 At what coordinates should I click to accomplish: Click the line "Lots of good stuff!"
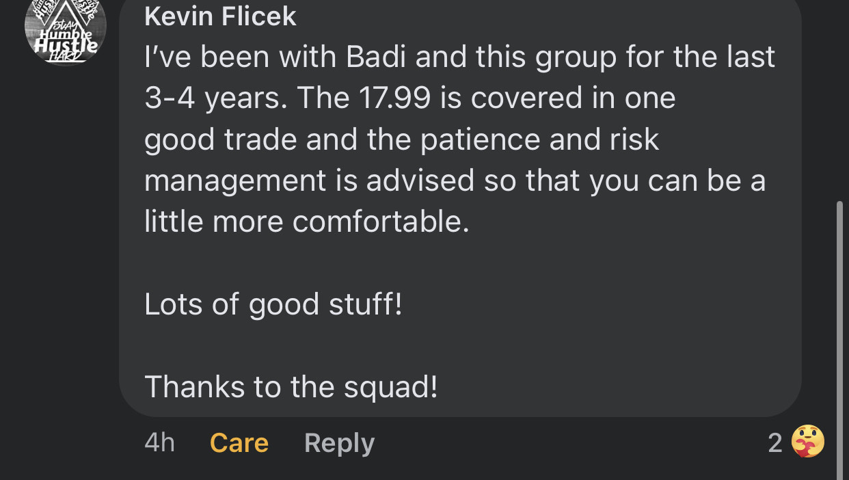[x=273, y=304]
